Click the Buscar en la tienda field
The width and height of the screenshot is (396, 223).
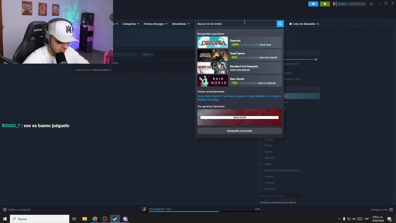pyautogui.click(x=236, y=24)
